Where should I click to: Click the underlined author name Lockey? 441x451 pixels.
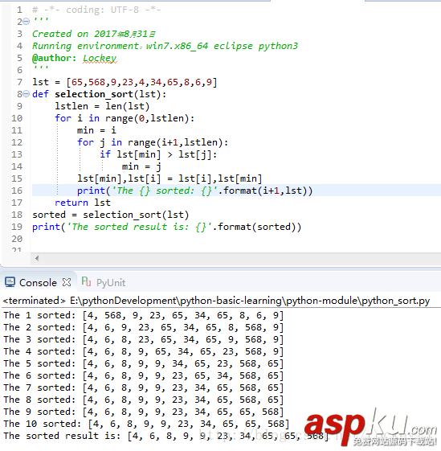(x=100, y=59)
